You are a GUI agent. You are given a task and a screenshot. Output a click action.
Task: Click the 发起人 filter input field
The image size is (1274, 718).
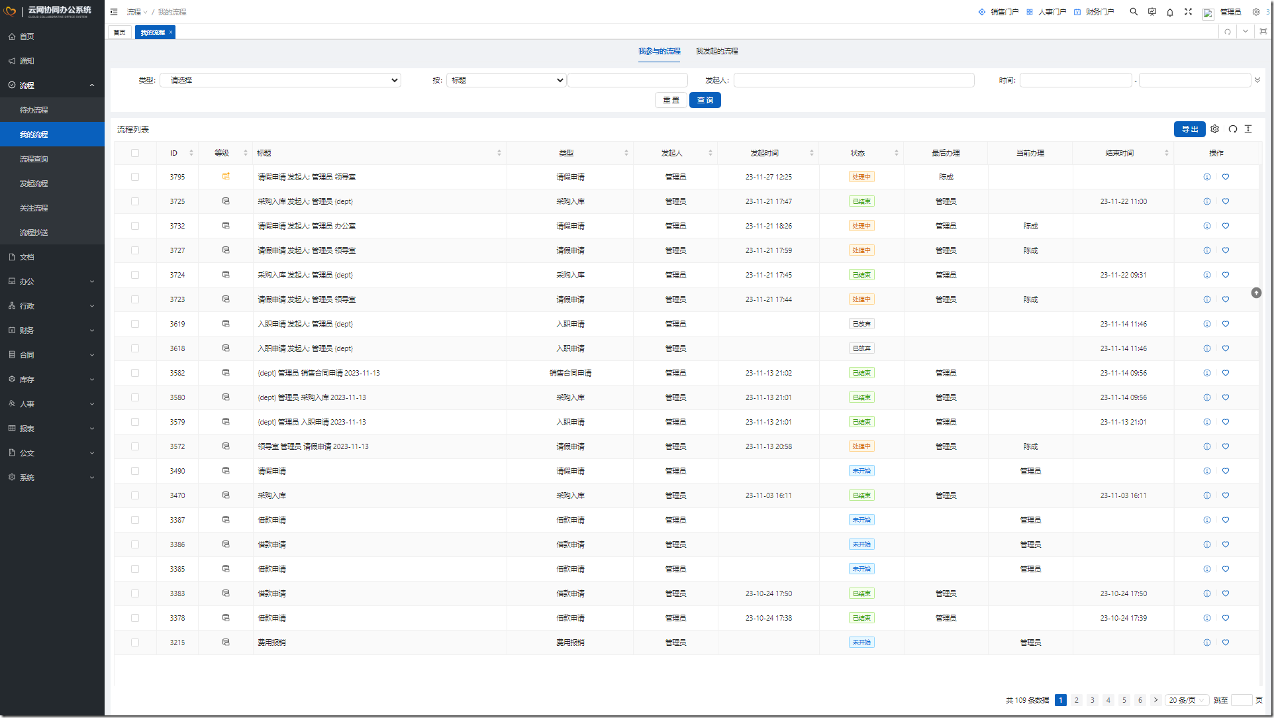pos(854,80)
